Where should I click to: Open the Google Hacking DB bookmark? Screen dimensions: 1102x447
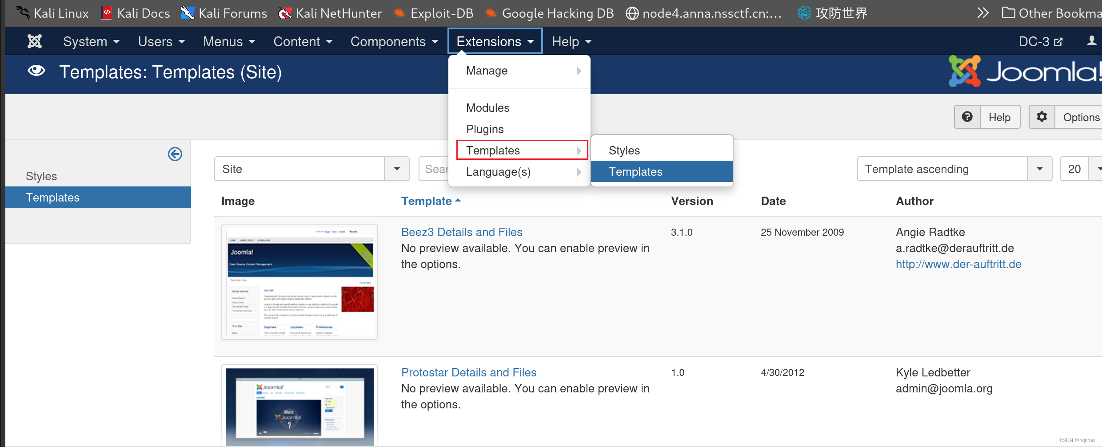(x=549, y=13)
